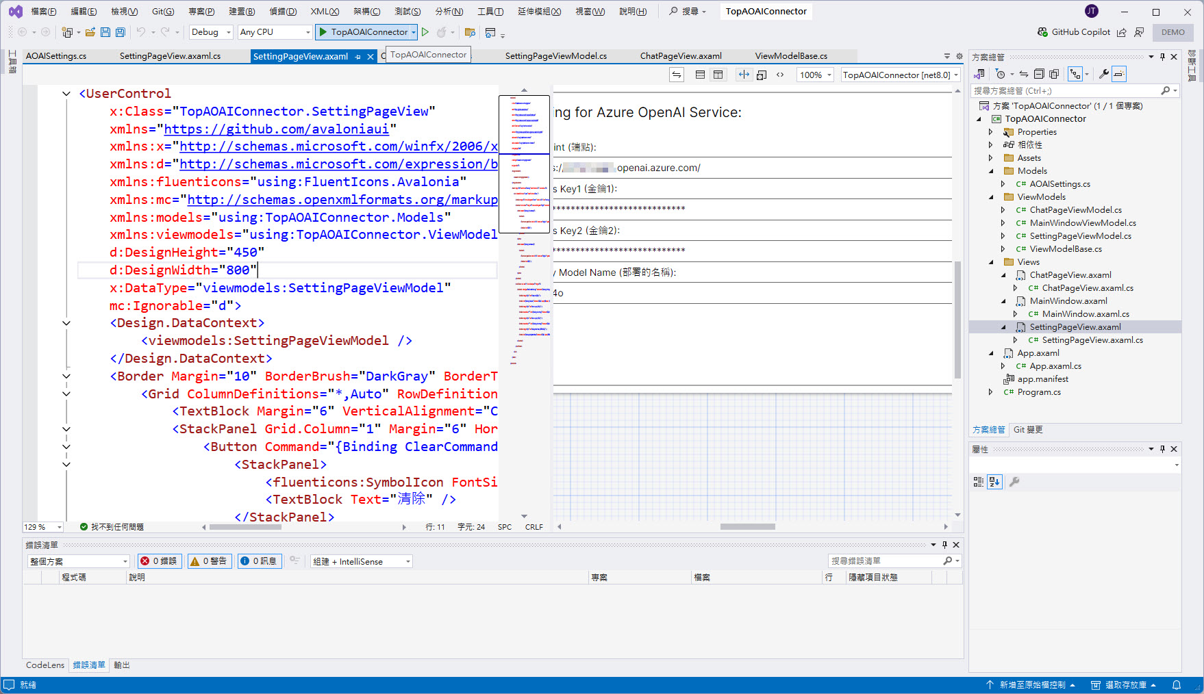Click the gear icon at document tab end
The image size is (1204, 694).
pyautogui.click(x=959, y=56)
